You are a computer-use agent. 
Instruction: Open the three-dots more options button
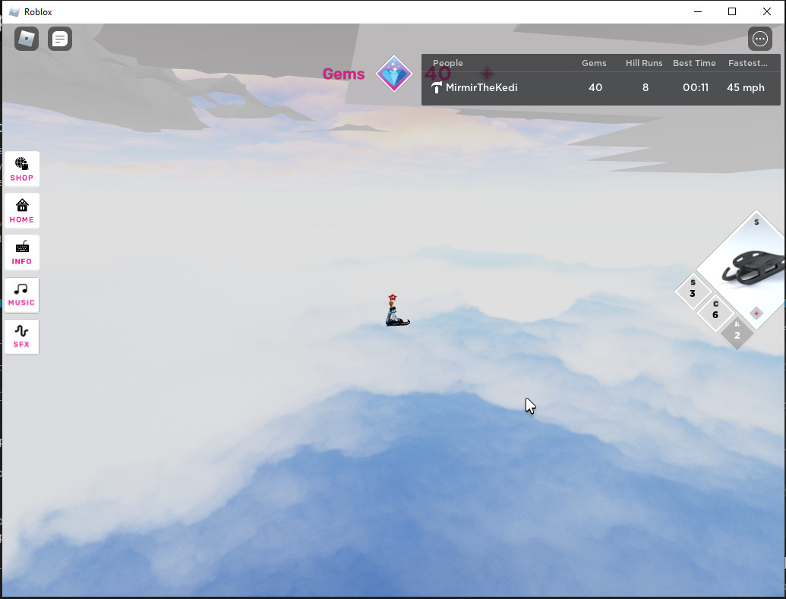(760, 39)
